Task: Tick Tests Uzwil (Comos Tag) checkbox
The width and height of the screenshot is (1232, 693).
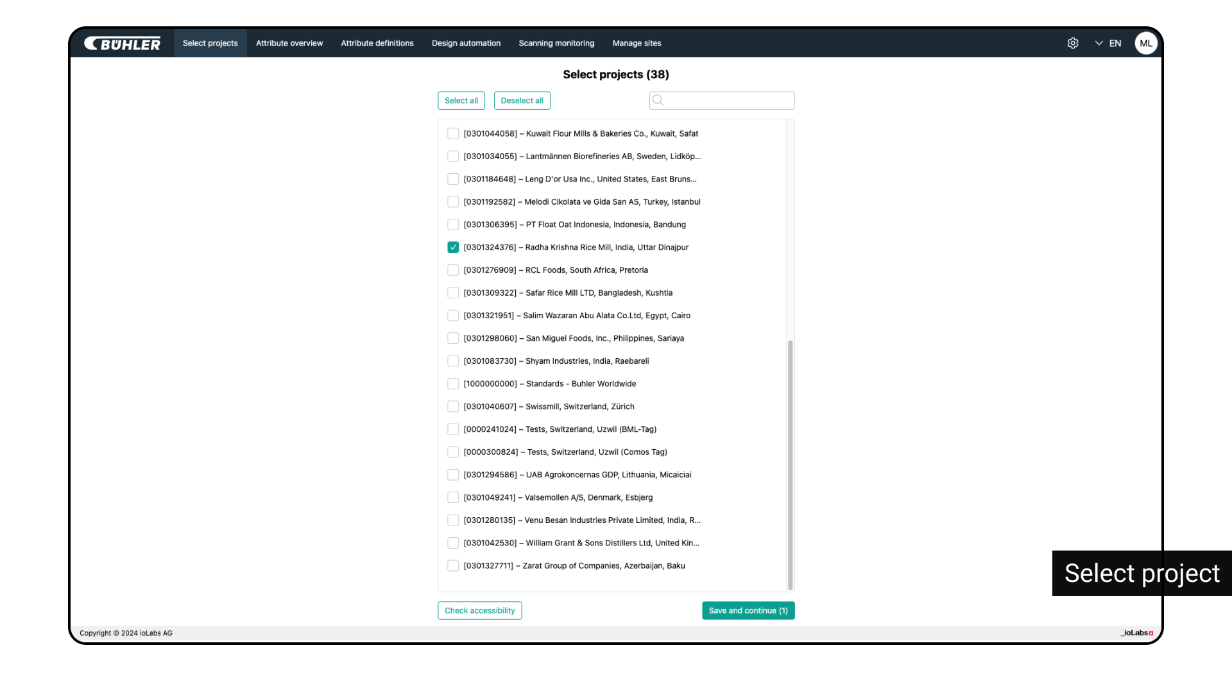Action: pyautogui.click(x=453, y=452)
